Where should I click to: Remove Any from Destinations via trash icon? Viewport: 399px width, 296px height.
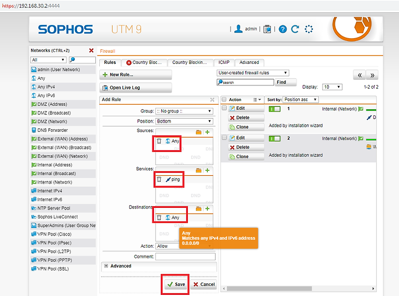point(159,217)
